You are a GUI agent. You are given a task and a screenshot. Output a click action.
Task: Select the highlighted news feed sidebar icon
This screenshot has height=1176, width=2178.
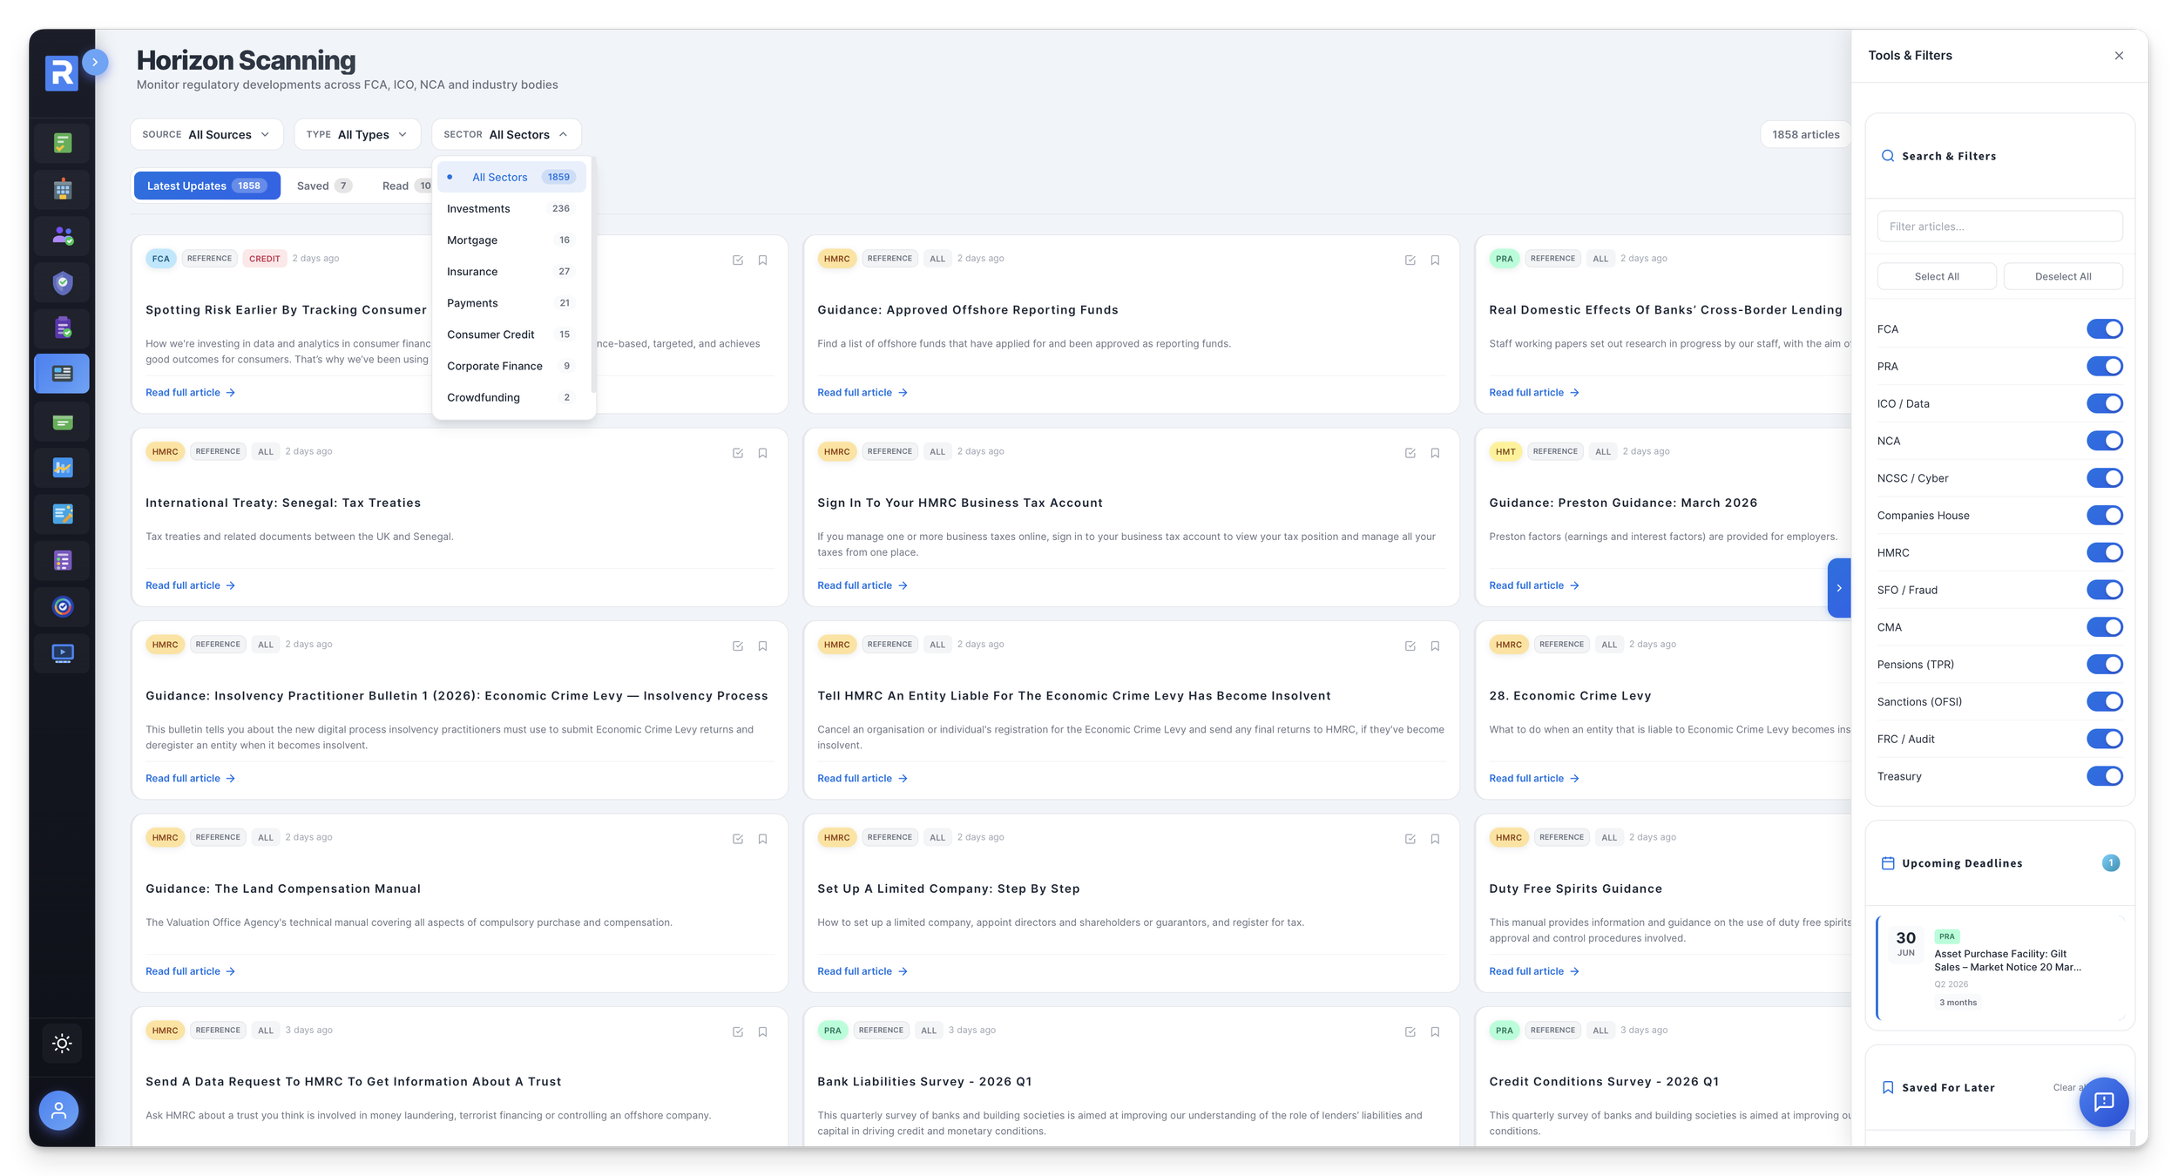coord(62,374)
